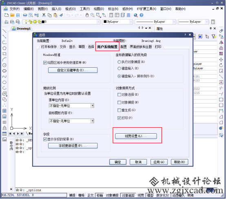Expand the undo history dropdown arrow
Image resolution: width=226 pixels, height=199 pixels.
click(x=72, y=15)
